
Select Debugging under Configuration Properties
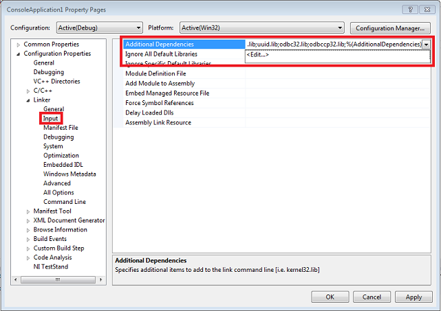49,72
